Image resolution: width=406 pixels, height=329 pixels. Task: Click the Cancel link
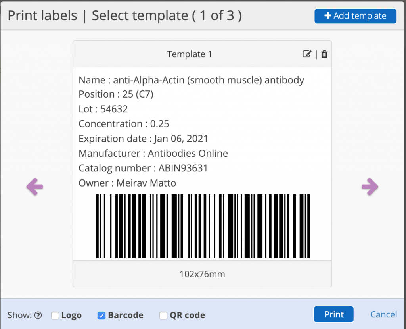point(383,314)
